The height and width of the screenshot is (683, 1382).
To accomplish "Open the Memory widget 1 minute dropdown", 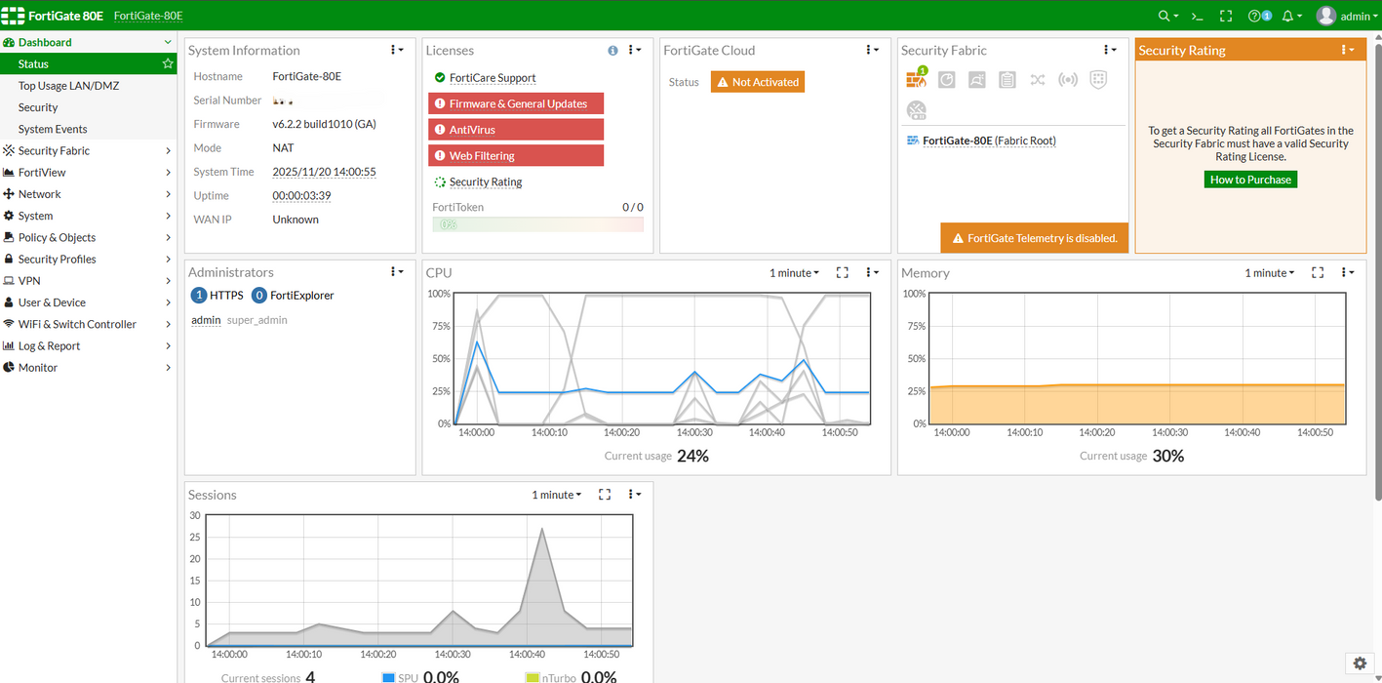I will pos(1269,273).
